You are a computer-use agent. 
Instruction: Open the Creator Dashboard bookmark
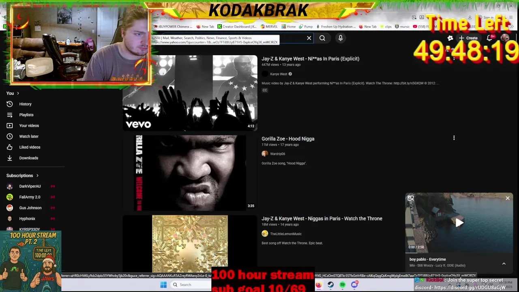click(237, 27)
